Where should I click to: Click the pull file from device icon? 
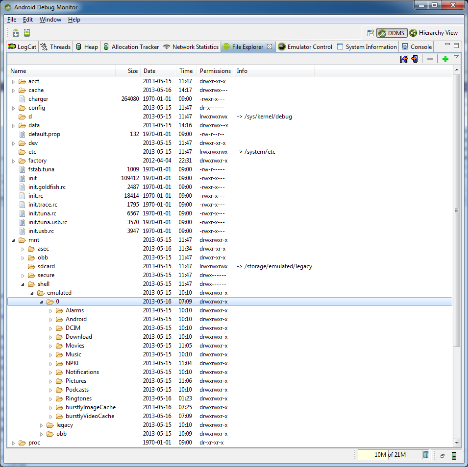coord(403,59)
